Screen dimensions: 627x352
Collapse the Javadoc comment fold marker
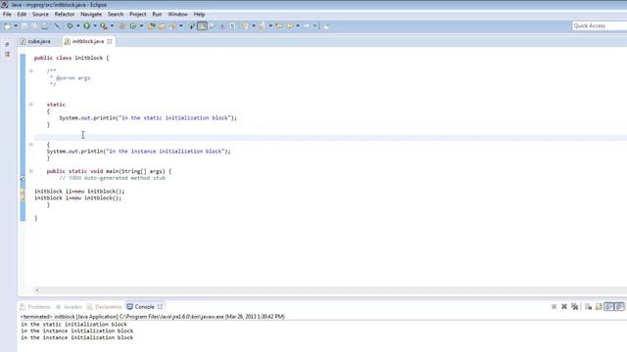30,71
